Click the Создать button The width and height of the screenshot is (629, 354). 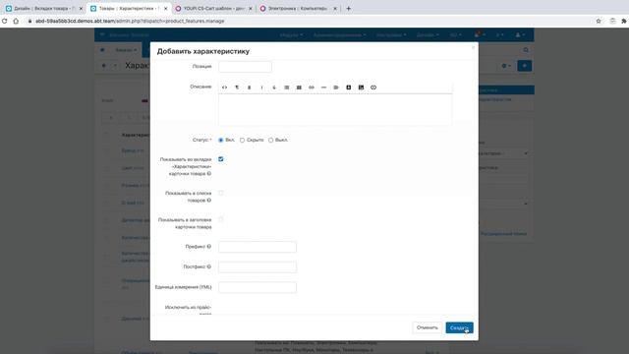point(459,327)
